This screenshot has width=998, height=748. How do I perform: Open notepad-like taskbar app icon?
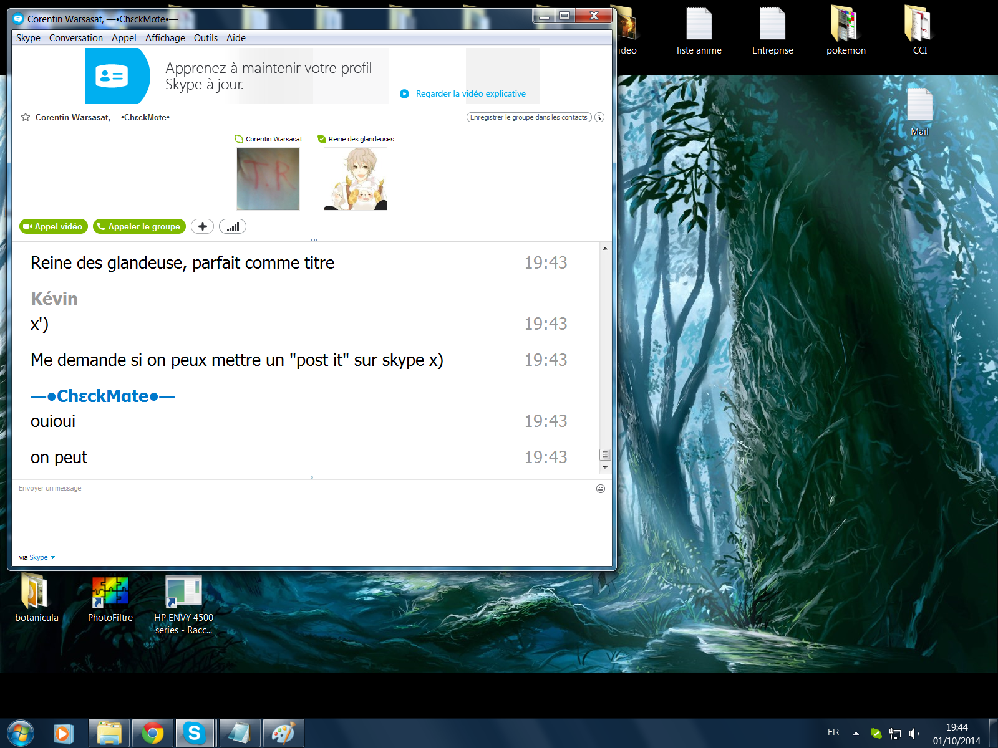[240, 733]
